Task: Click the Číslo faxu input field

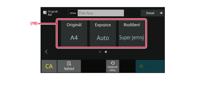Action: [101, 13]
